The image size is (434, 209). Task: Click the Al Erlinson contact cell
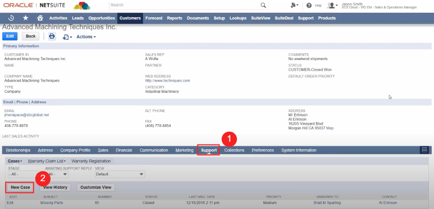(x=388, y=203)
